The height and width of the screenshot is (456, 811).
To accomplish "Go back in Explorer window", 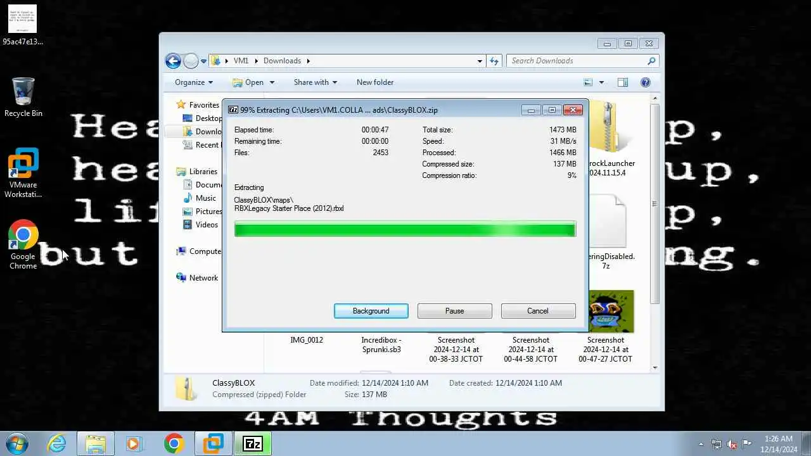I will pyautogui.click(x=173, y=61).
